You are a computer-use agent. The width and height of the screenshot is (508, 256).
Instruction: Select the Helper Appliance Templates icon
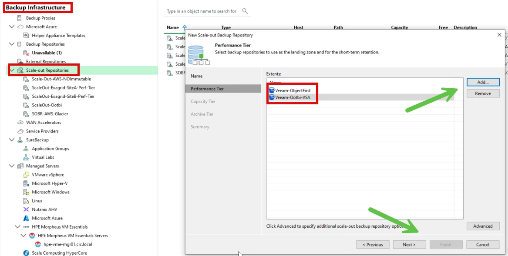(26, 36)
